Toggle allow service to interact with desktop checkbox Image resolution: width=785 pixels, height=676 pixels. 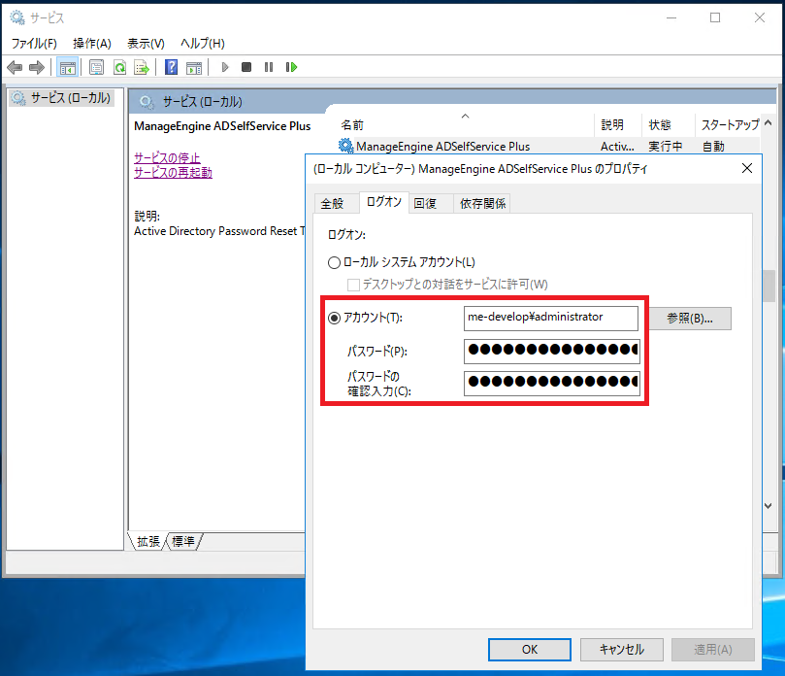pyautogui.click(x=353, y=285)
